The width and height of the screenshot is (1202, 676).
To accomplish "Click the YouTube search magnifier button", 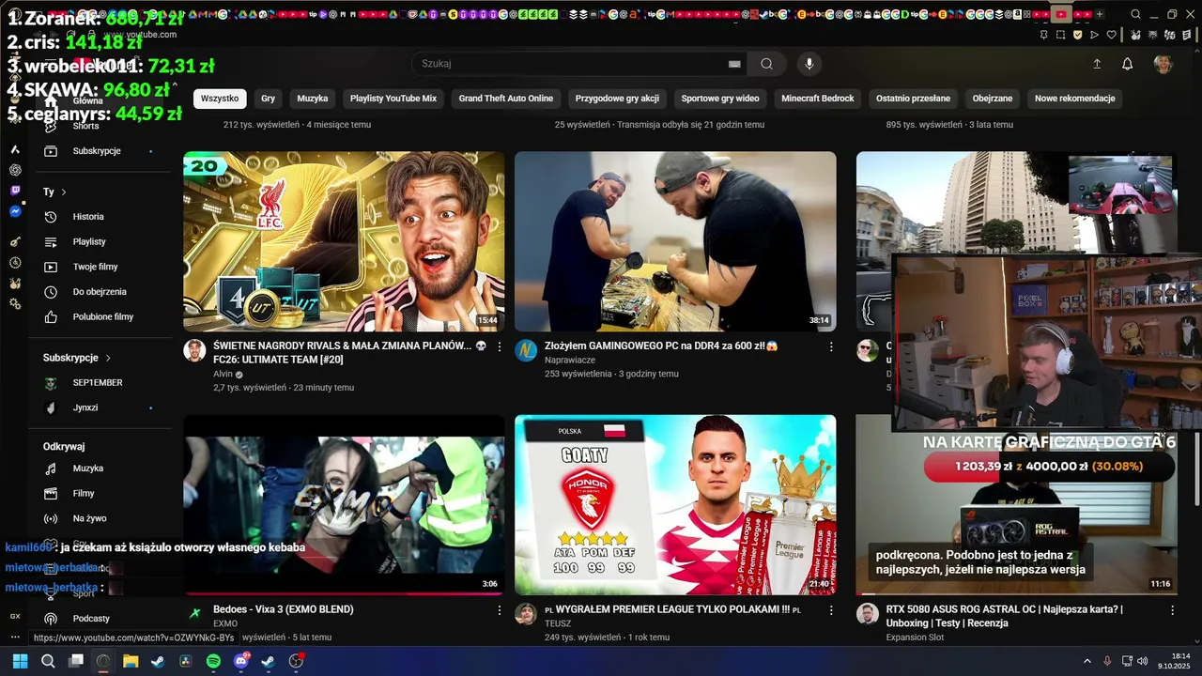I will (766, 64).
